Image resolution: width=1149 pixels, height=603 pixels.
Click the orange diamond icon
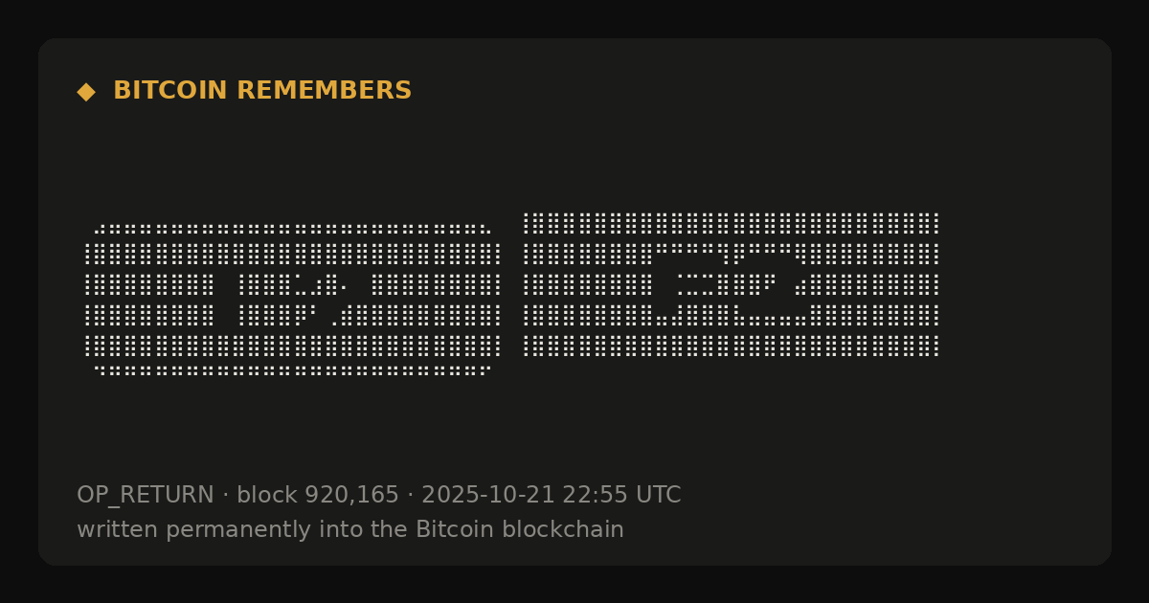click(x=86, y=92)
